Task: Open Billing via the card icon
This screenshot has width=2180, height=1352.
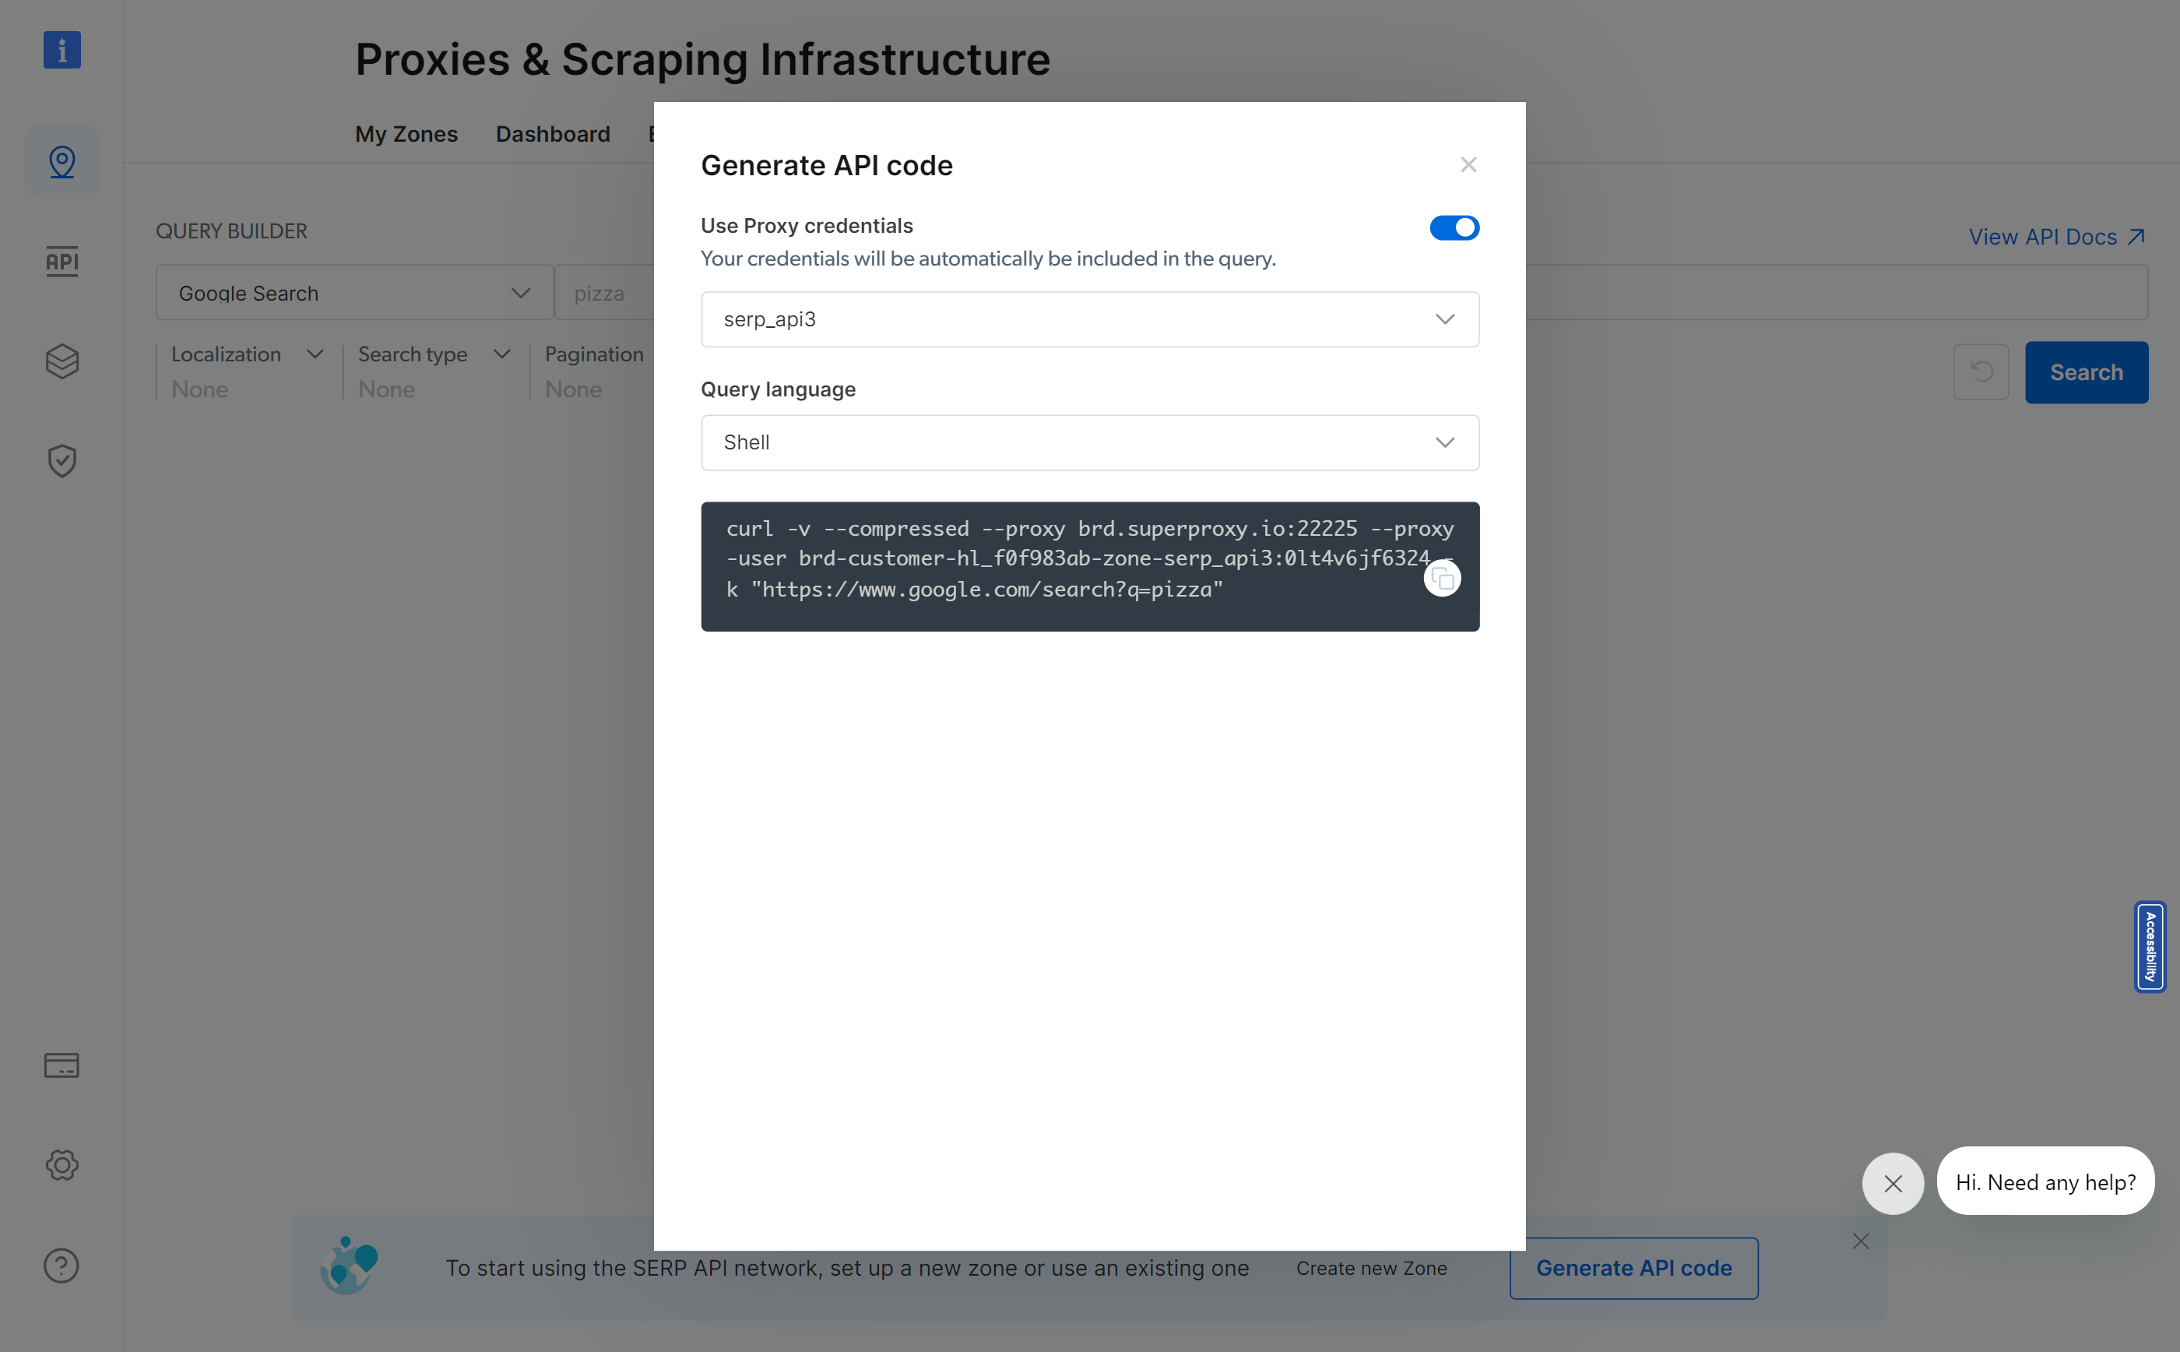Action: pyautogui.click(x=62, y=1065)
